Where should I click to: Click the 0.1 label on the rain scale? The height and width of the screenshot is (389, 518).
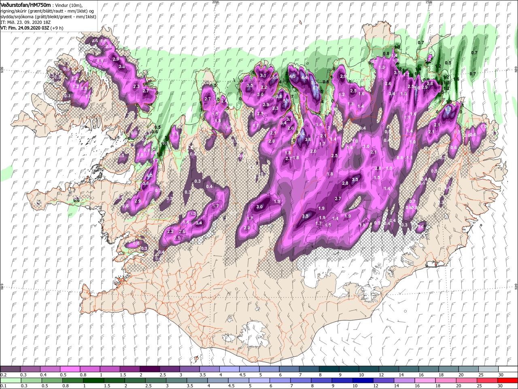click(x=4, y=386)
